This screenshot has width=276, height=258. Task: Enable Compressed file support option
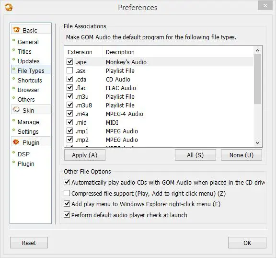(67, 193)
